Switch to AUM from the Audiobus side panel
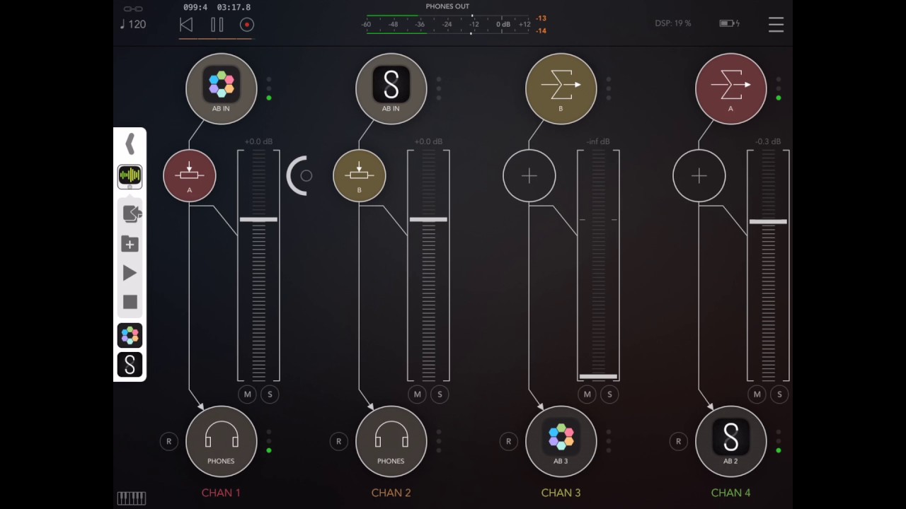The height and width of the screenshot is (509, 906). tap(130, 175)
